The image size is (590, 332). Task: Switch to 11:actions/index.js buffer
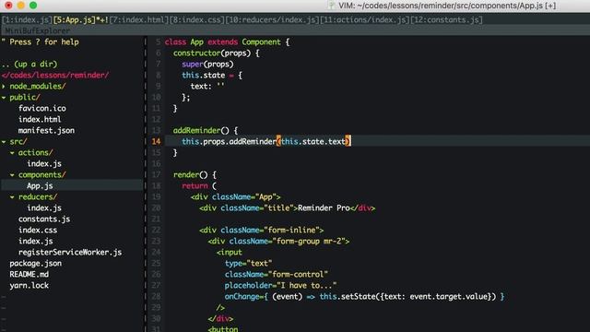[x=365, y=19]
